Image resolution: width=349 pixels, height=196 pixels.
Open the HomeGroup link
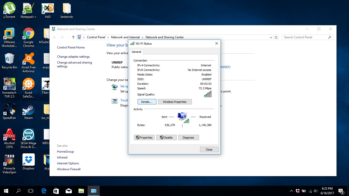pyautogui.click(x=65, y=152)
